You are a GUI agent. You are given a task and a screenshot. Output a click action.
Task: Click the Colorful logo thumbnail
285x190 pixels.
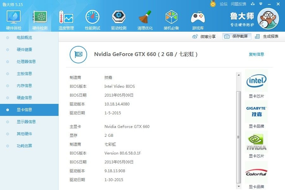pos(256,172)
